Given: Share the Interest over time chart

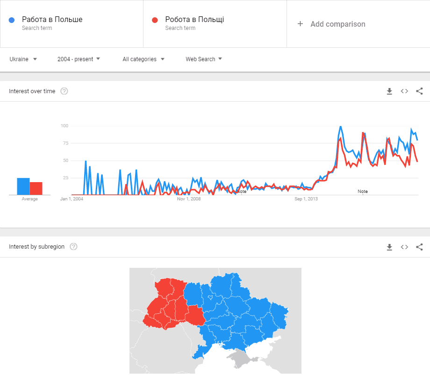Looking at the screenshot, I should tap(419, 91).
